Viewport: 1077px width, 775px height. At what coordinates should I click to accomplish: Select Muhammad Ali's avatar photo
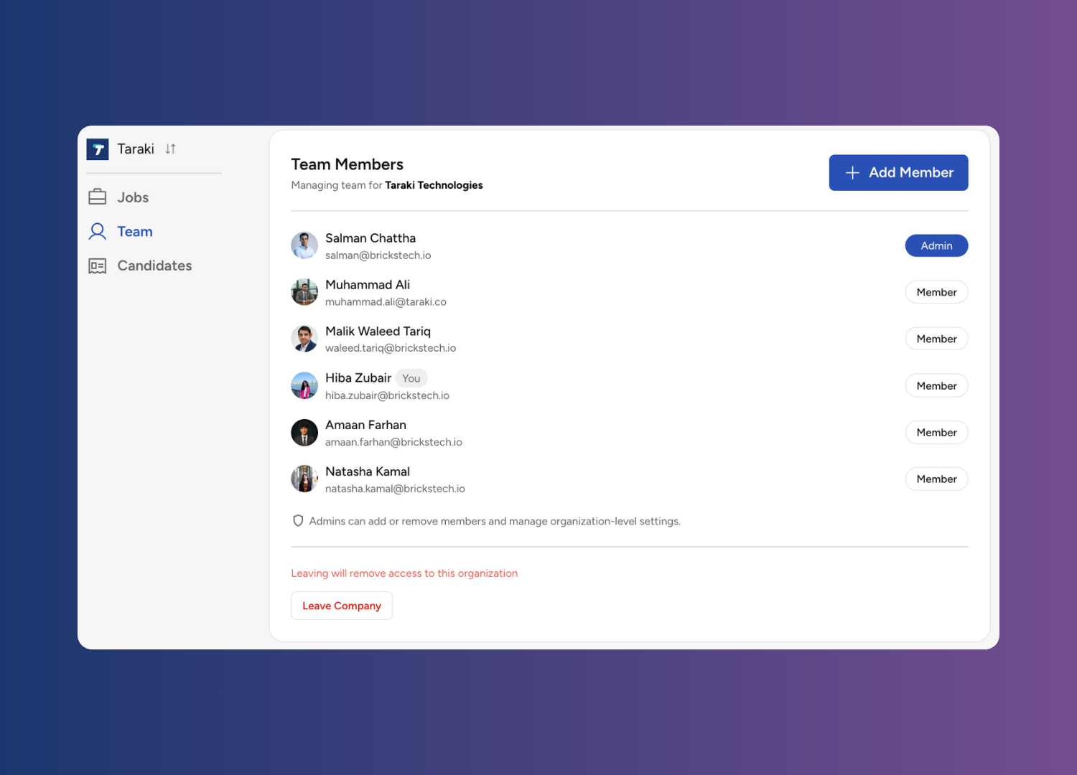tap(304, 292)
